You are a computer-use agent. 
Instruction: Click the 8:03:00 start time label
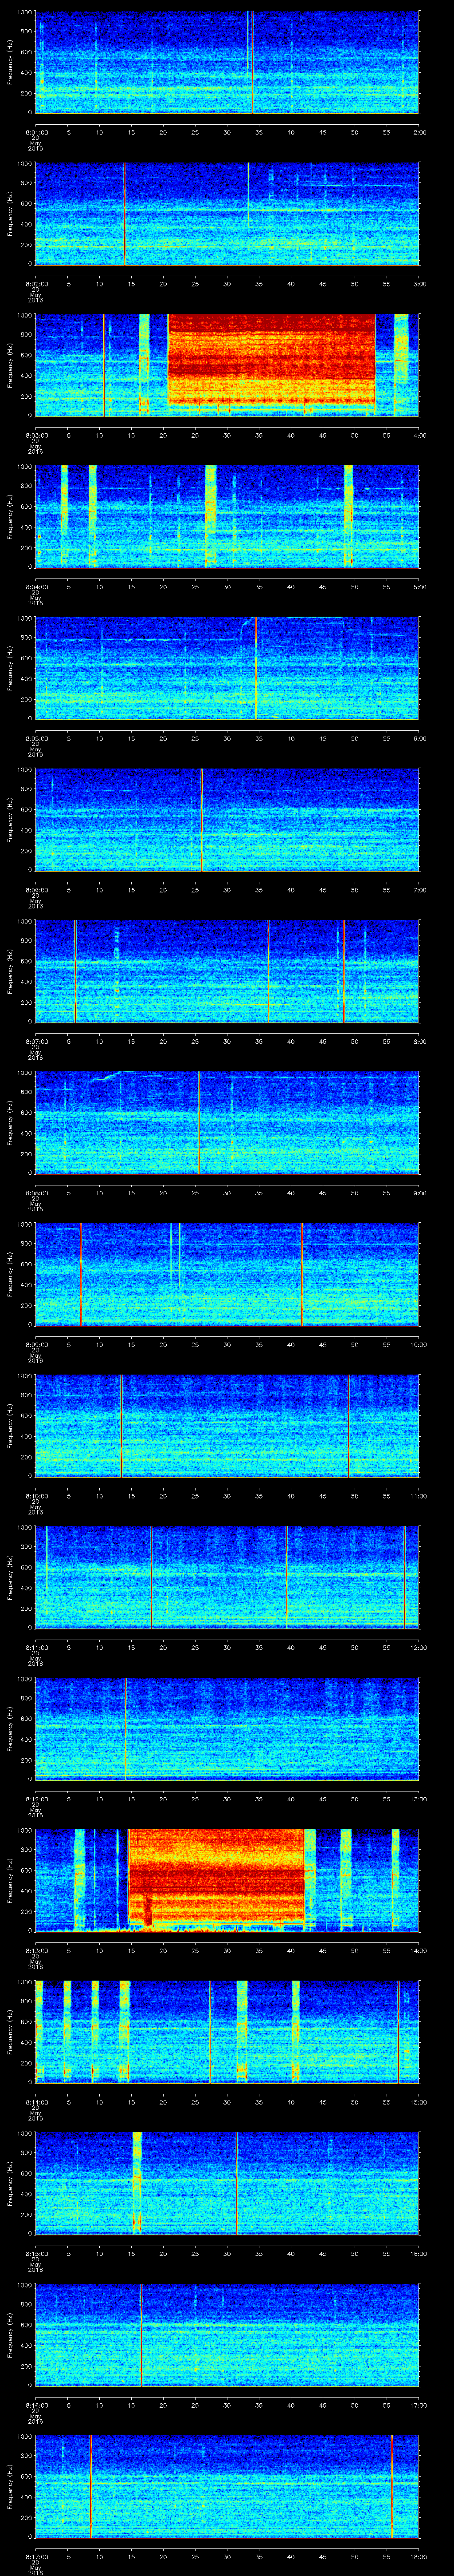pyautogui.click(x=37, y=435)
